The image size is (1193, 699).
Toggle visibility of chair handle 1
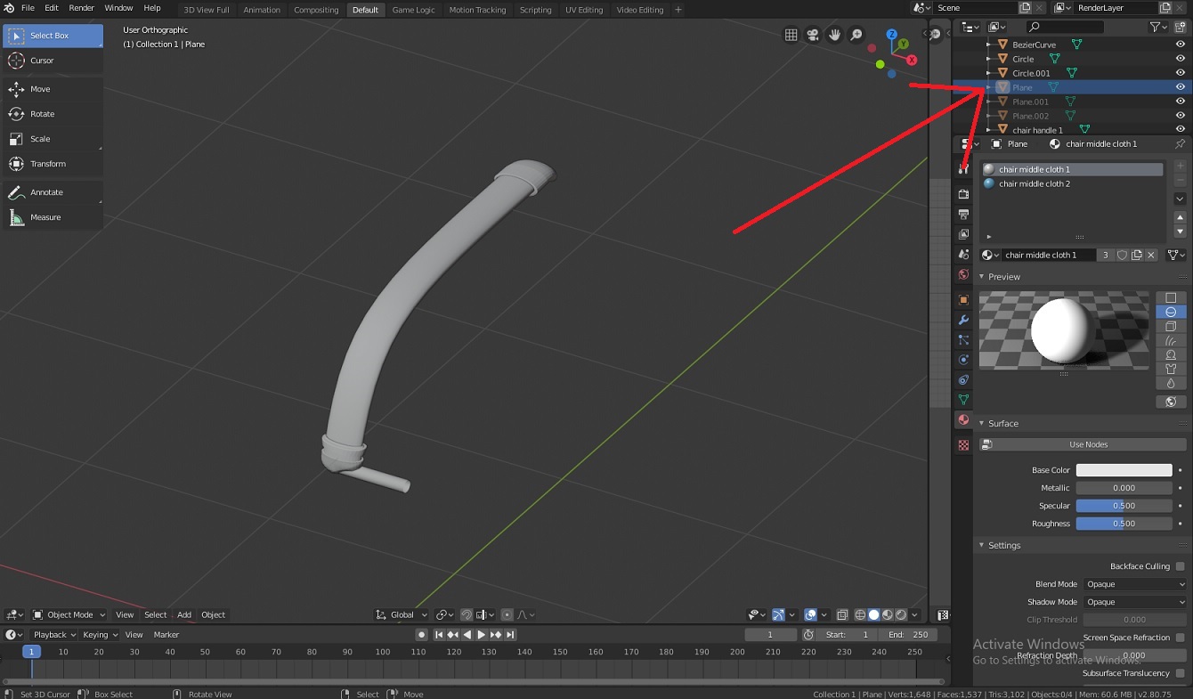point(1181,130)
